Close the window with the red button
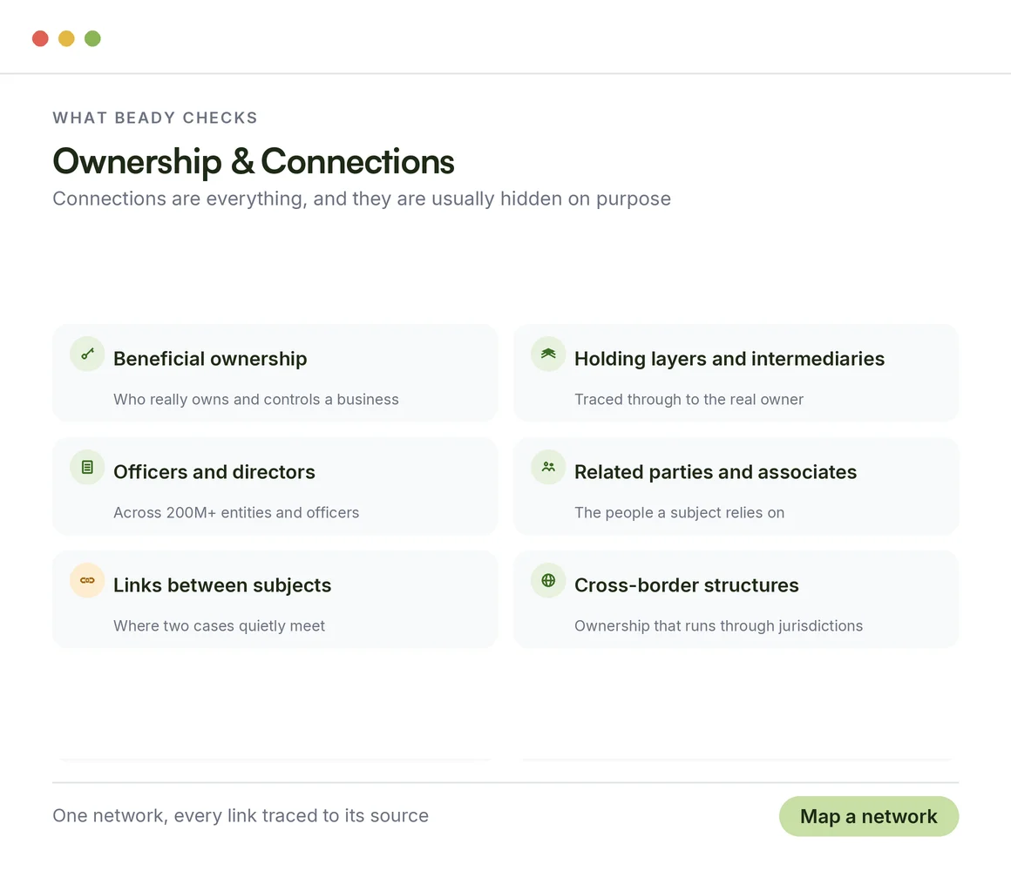This screenshot has width=1011, height=871. pyautogui.click(x=41, y=38)
